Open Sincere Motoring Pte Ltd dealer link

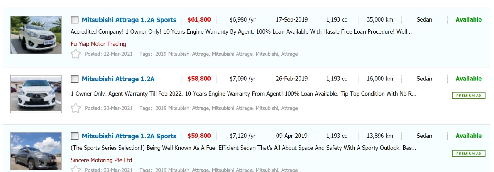[101, 160]
